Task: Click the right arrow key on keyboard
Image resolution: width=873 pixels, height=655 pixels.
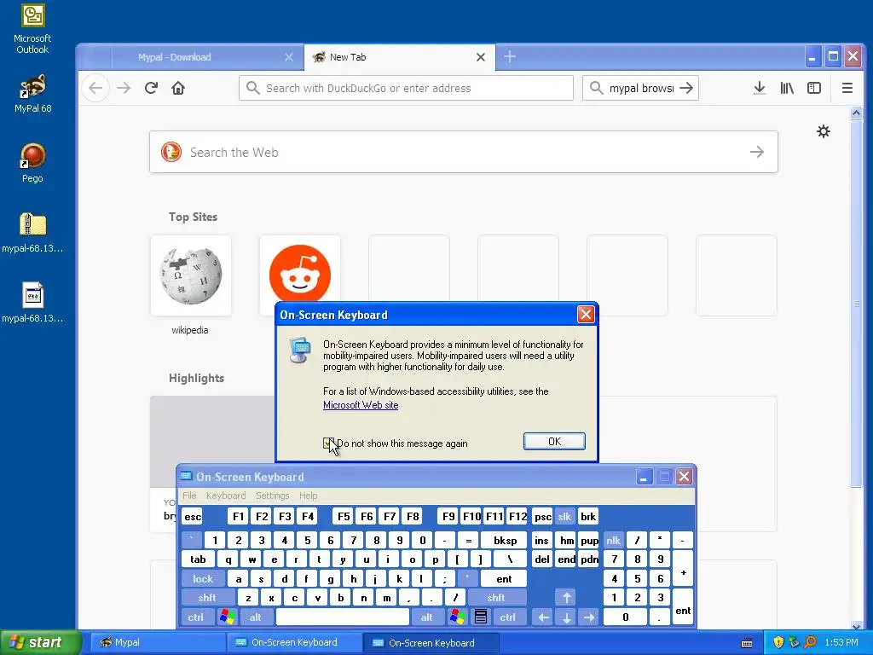Action: [589, 617]
